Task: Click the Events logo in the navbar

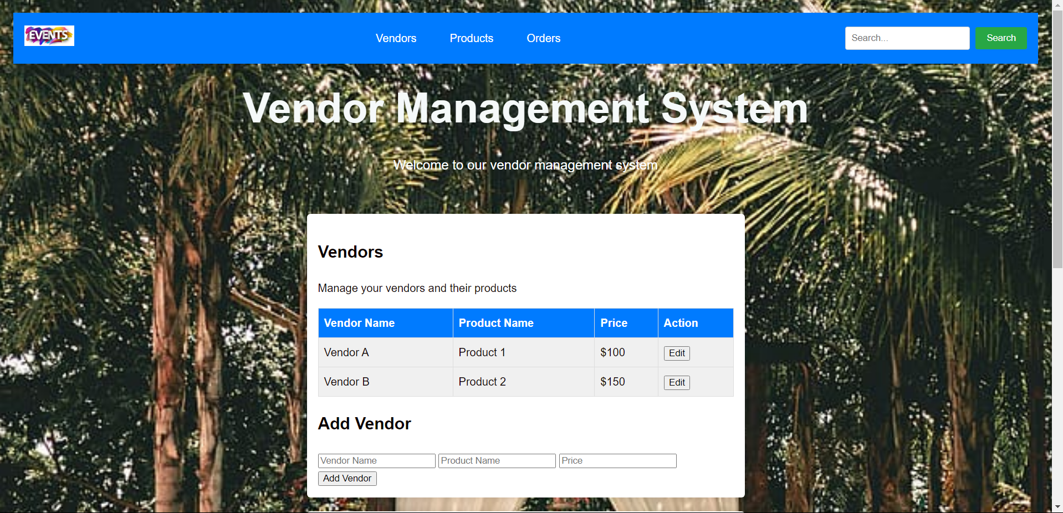Action: click(x=49, y=36)
